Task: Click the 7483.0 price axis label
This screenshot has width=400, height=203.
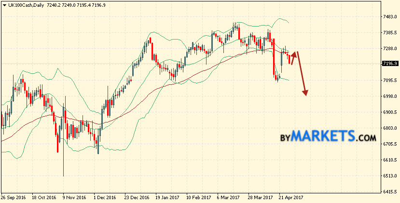Action: (389, 17)
